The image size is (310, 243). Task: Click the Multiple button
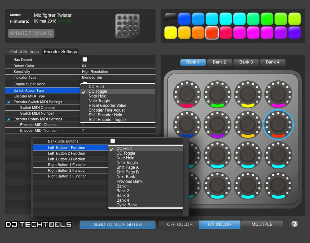coord(262,224)
